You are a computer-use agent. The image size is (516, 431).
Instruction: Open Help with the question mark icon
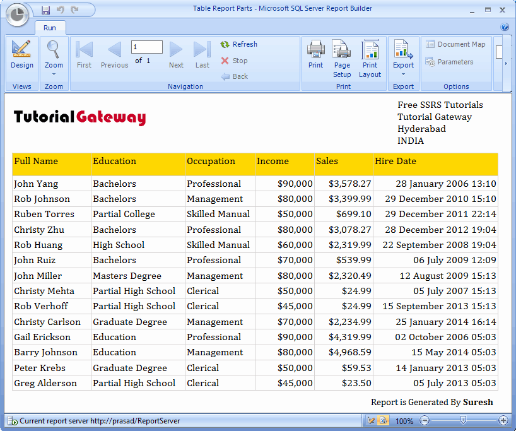click(505, 27)
